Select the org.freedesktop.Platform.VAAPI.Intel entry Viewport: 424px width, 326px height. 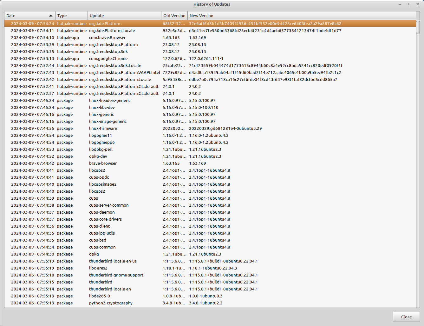[210, 72]
